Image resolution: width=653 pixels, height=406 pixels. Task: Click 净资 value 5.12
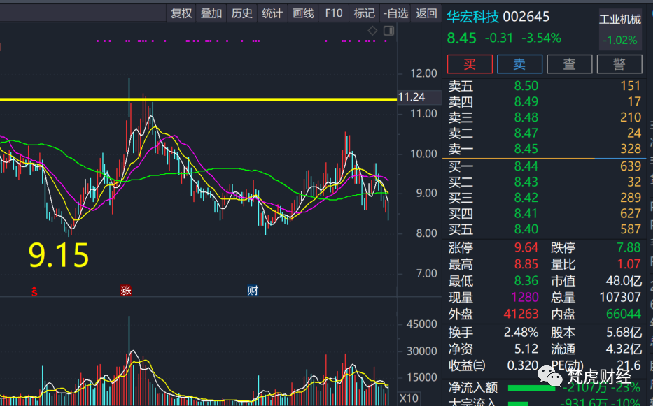click(526, 349)
